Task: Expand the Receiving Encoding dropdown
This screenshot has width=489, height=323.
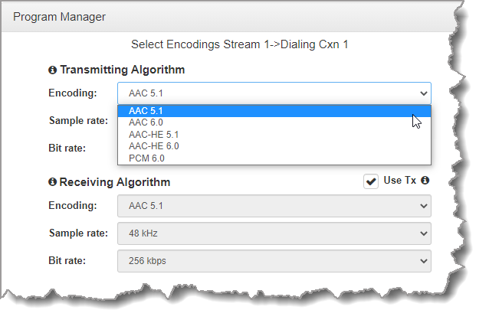Action: (274, 206)
